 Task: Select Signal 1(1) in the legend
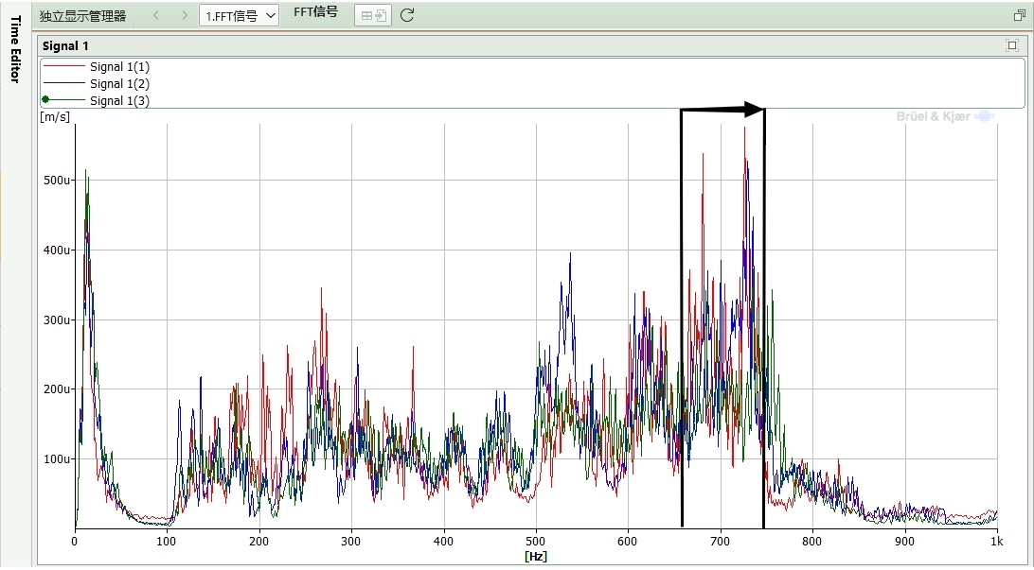119,66
